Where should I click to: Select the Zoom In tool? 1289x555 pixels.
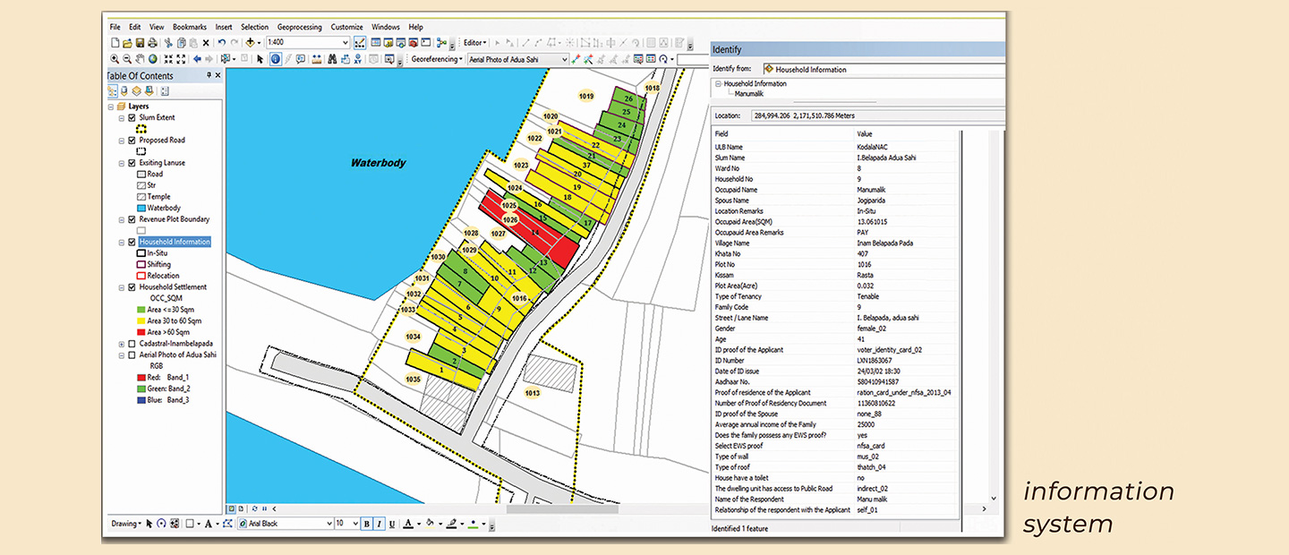[x=114, y=59]
